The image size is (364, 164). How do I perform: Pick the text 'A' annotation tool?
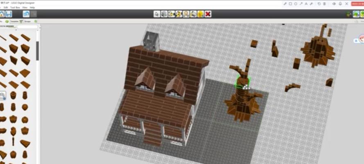click(x=306, y=4)
